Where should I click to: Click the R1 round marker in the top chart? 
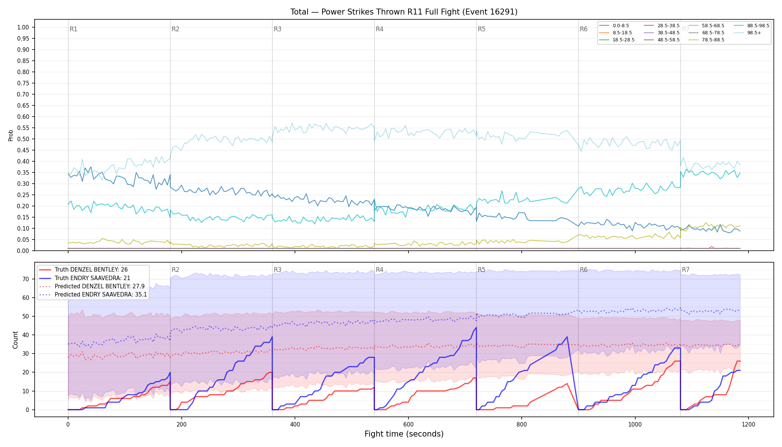coord(73,29)
